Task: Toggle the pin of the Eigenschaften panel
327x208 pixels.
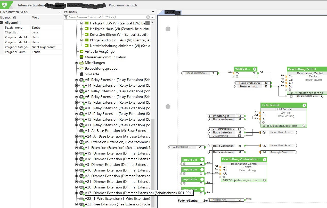Action: coord(60,12)
